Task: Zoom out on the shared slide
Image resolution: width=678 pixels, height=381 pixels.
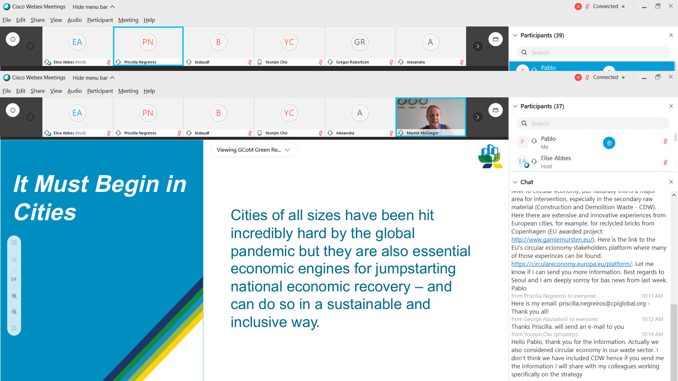Action: click(14, 312)
